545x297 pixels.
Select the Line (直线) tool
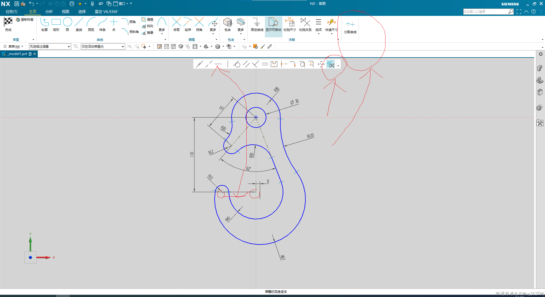[79, 24]
